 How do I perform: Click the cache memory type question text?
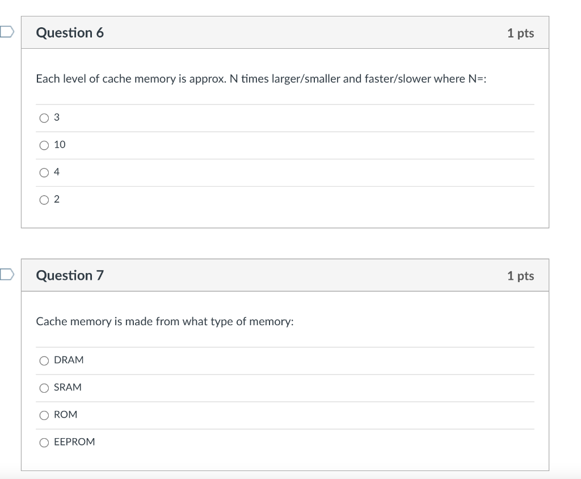[x=165, y=322]
